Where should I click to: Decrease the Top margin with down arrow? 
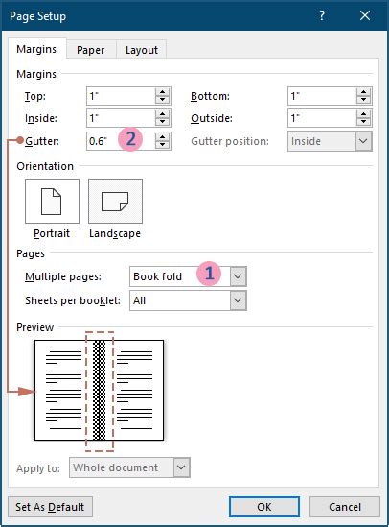pyautogui.click(x=162, y=100)
